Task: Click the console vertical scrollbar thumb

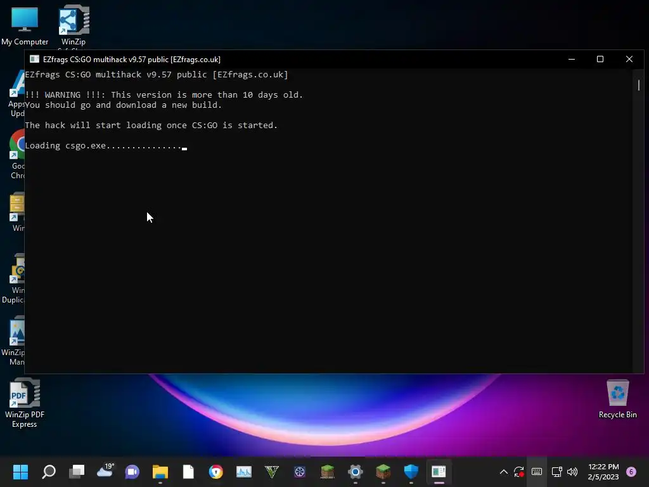Action: pyautogui.click(x=639, y=85)
